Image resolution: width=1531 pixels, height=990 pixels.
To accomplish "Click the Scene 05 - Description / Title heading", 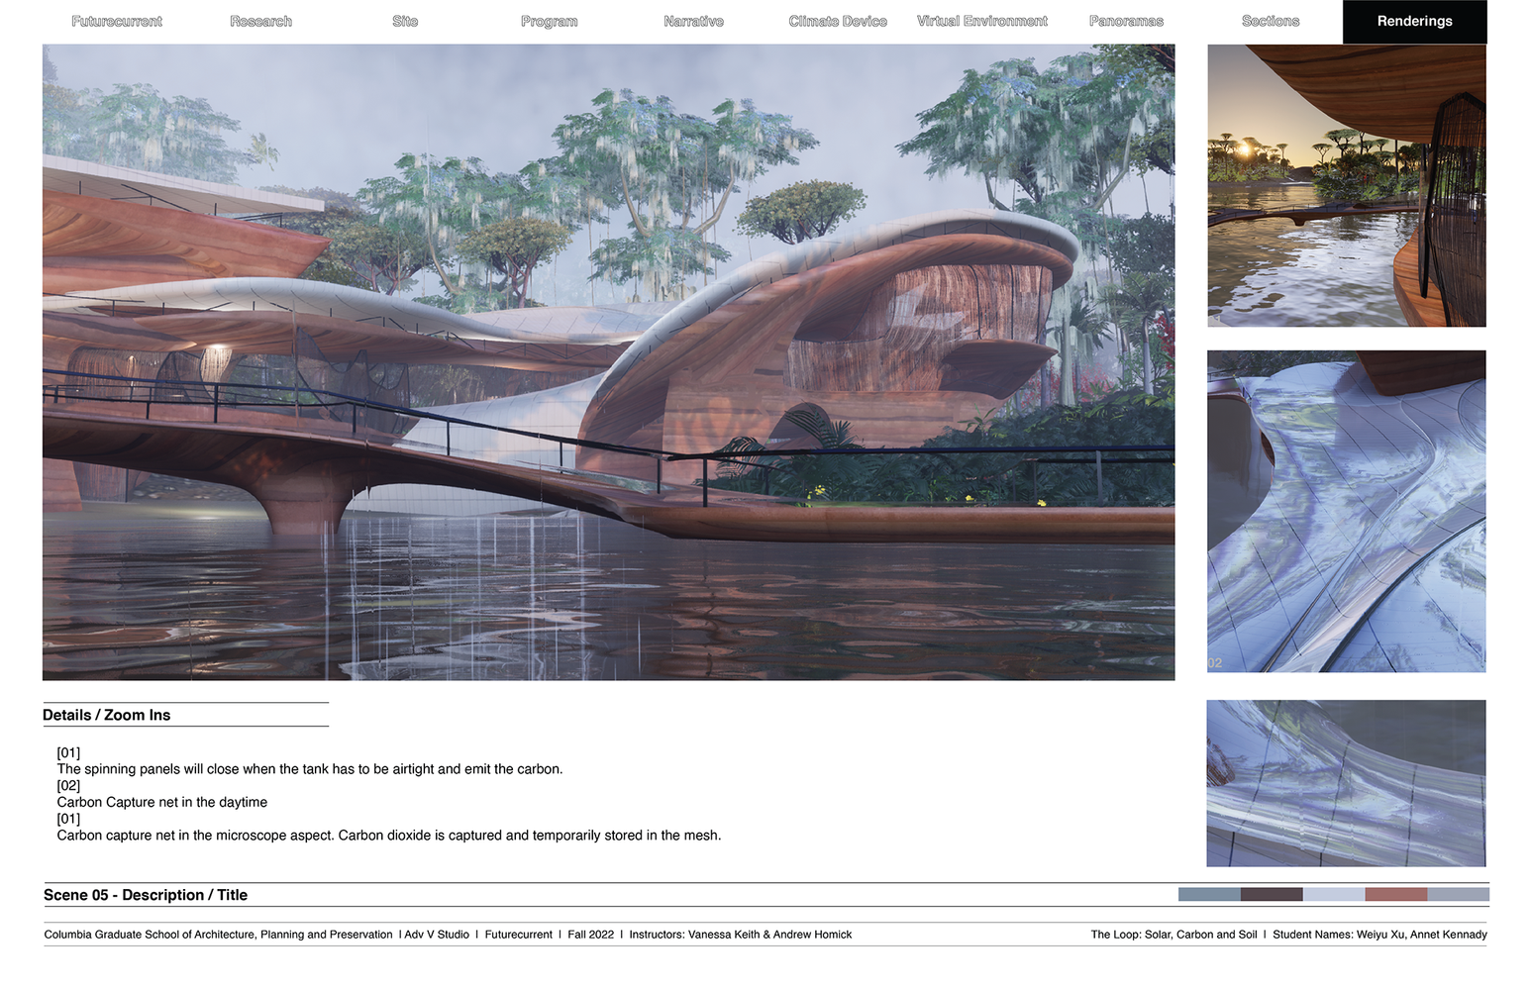I will click(146, 895).
